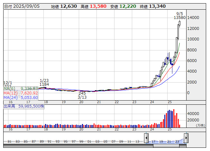Click year 24 on the price chart axis
The width and height of the screenshot is (210, 151).
tap(152, 102)
